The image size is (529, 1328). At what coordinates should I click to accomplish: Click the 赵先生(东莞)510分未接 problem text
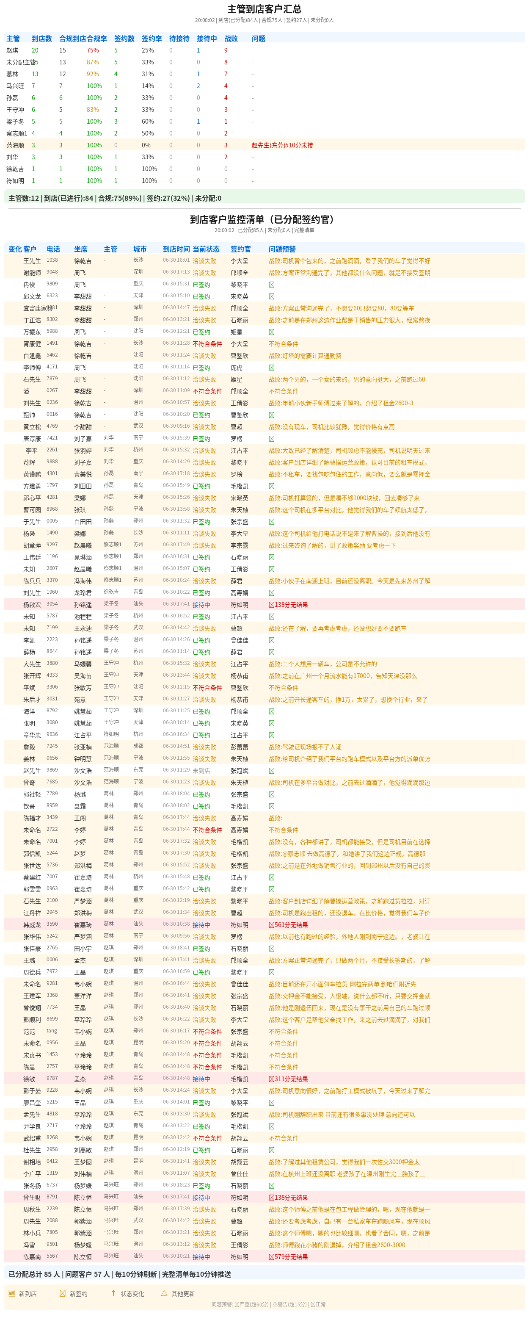tap(282, 145)
